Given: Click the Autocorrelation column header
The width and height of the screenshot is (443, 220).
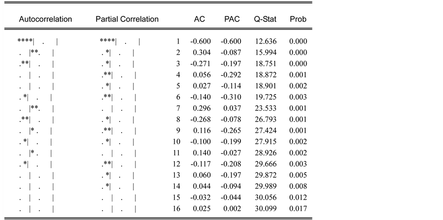Looking at the screenshot, I should pyautogui.click(x=46, y=19).
